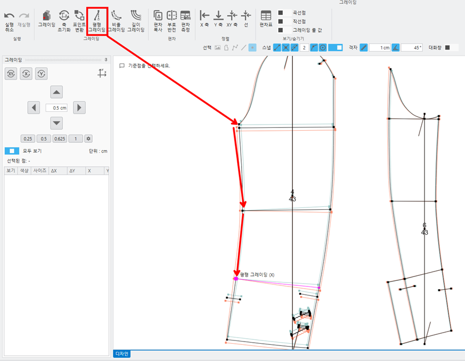Click 실행 취소 undo icon

[x=9, y=22]
